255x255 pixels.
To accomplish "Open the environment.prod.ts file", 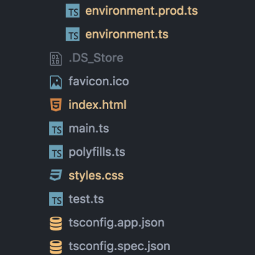I will coord(142,11).
